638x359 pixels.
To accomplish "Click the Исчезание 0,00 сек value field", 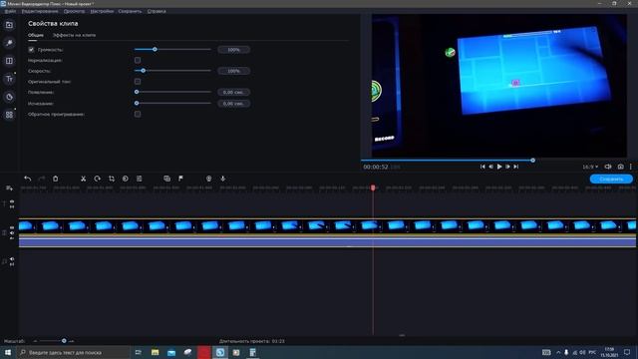I will tap(233, 104).
